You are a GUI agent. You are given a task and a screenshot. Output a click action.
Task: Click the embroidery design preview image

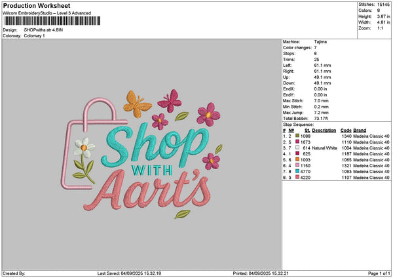coord(142,154)
